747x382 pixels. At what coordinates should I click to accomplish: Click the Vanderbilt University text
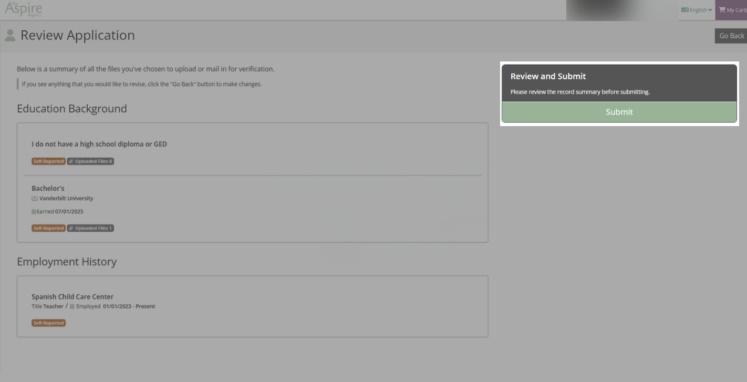(x=66, y=199)
